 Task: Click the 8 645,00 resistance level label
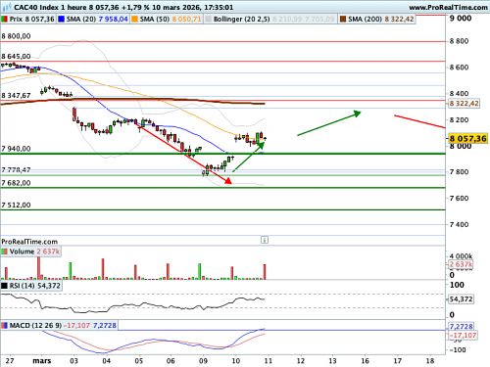click(x=16, y=57)
